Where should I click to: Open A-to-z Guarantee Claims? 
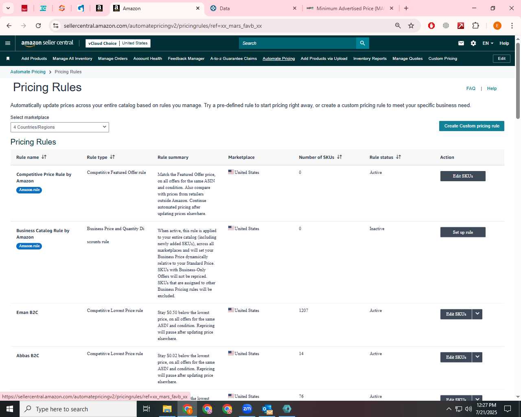(x=234, y=59)
